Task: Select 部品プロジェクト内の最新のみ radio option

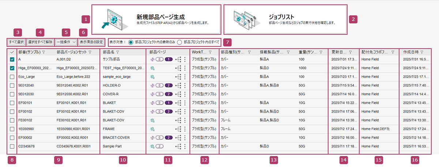Action: 131,42
